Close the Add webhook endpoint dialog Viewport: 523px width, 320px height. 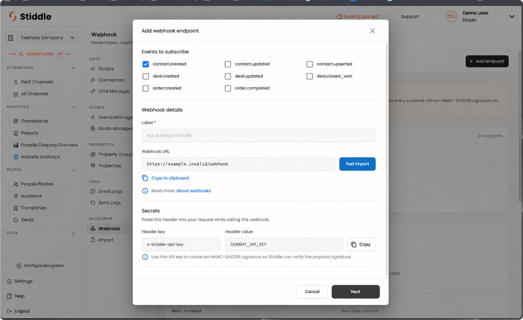(372, 31)
